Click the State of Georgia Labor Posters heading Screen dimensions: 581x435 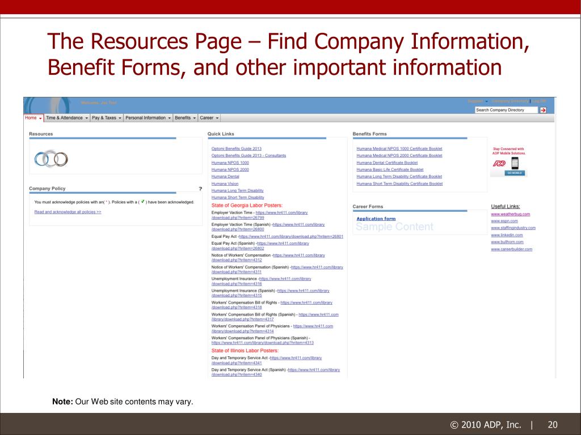tap(247, 205)
